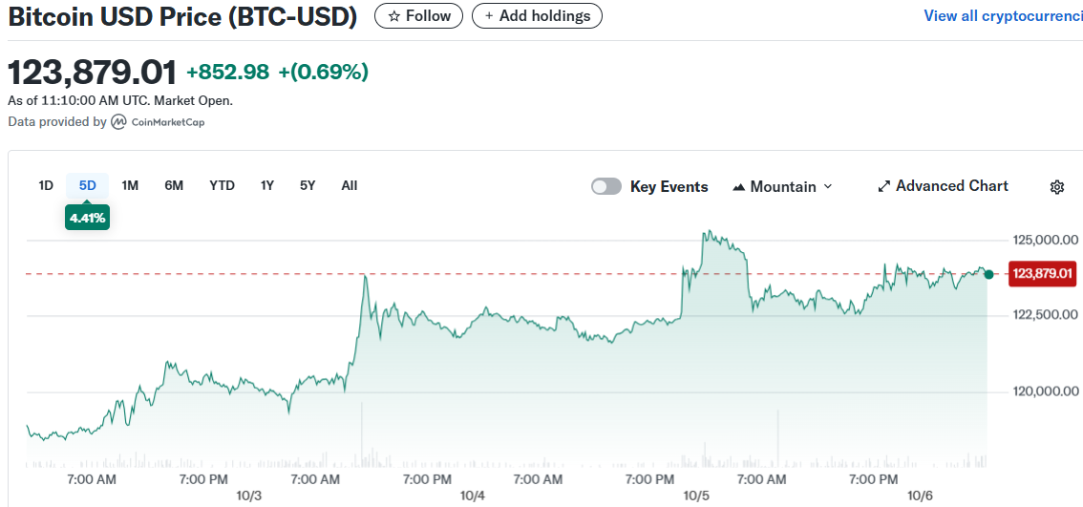
Task: Click the current price dot on chart
Action: (x=988, y=274)
